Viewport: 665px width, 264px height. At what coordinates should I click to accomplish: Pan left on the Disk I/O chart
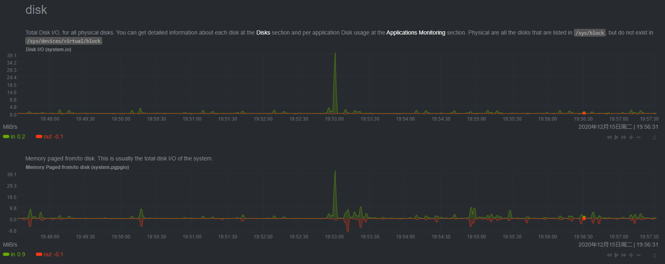[x=609, y=137]
